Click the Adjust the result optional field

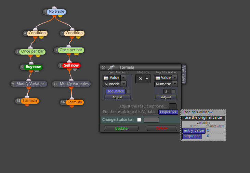coord(173,106)
